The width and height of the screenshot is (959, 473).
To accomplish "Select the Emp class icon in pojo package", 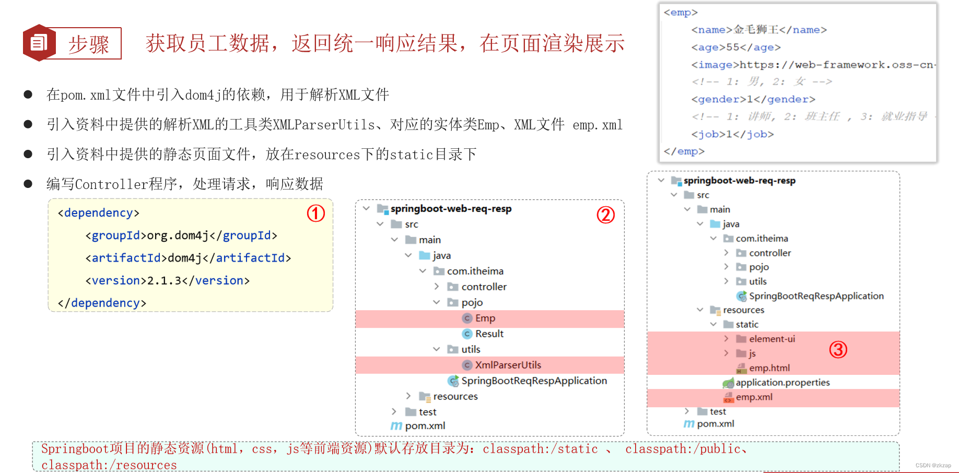I will click(x=467, y=318).
